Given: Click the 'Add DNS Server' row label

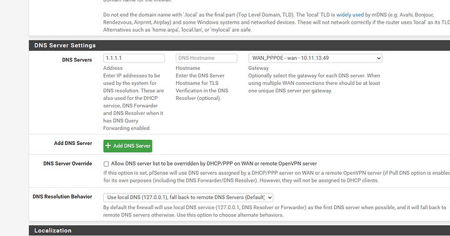Looking at the screenshot, I should [x=73, y=143].
